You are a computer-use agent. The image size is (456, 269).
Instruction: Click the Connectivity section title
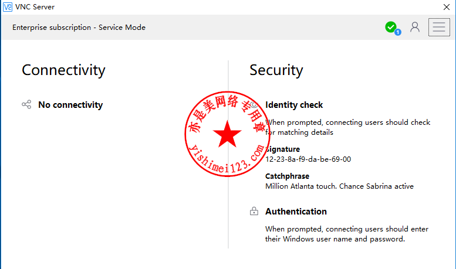point(64,70)
